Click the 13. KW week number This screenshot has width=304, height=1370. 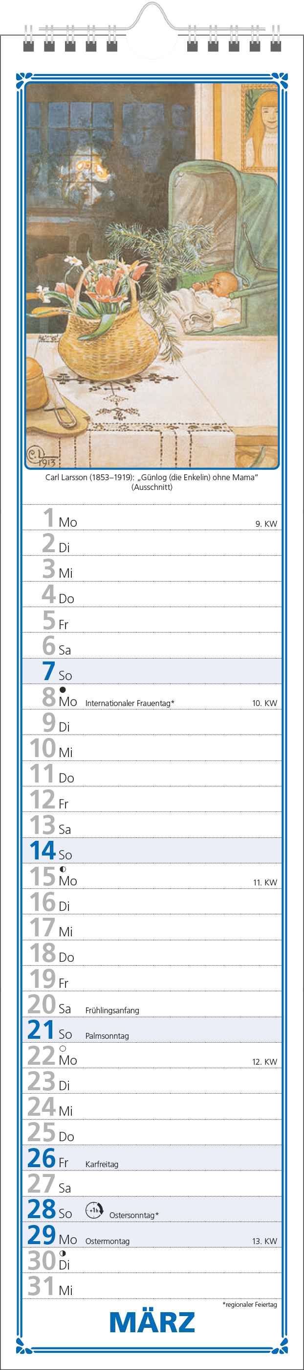[x=264, y=1241]
